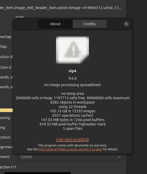Click the 'overlap:' label in background window

tap(6, 37)
